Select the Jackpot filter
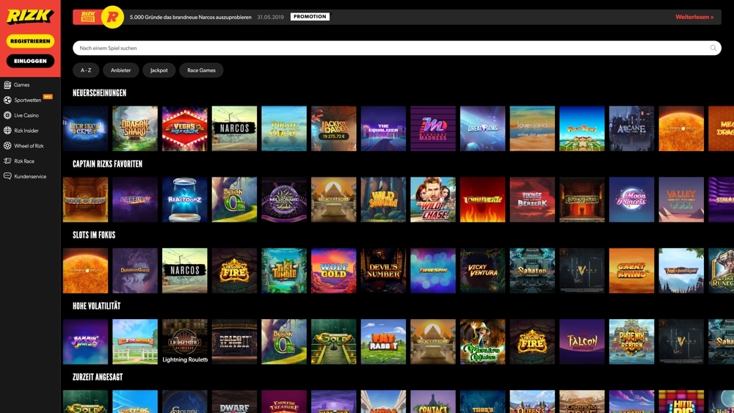 pos(159,70)
